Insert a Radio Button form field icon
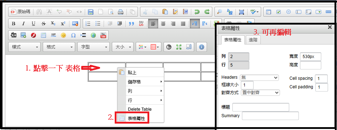 tap(289, 12)
